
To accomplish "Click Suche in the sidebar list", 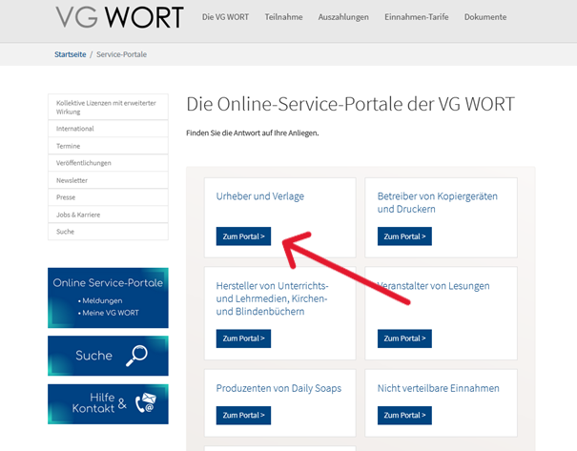I will [108, 232].
